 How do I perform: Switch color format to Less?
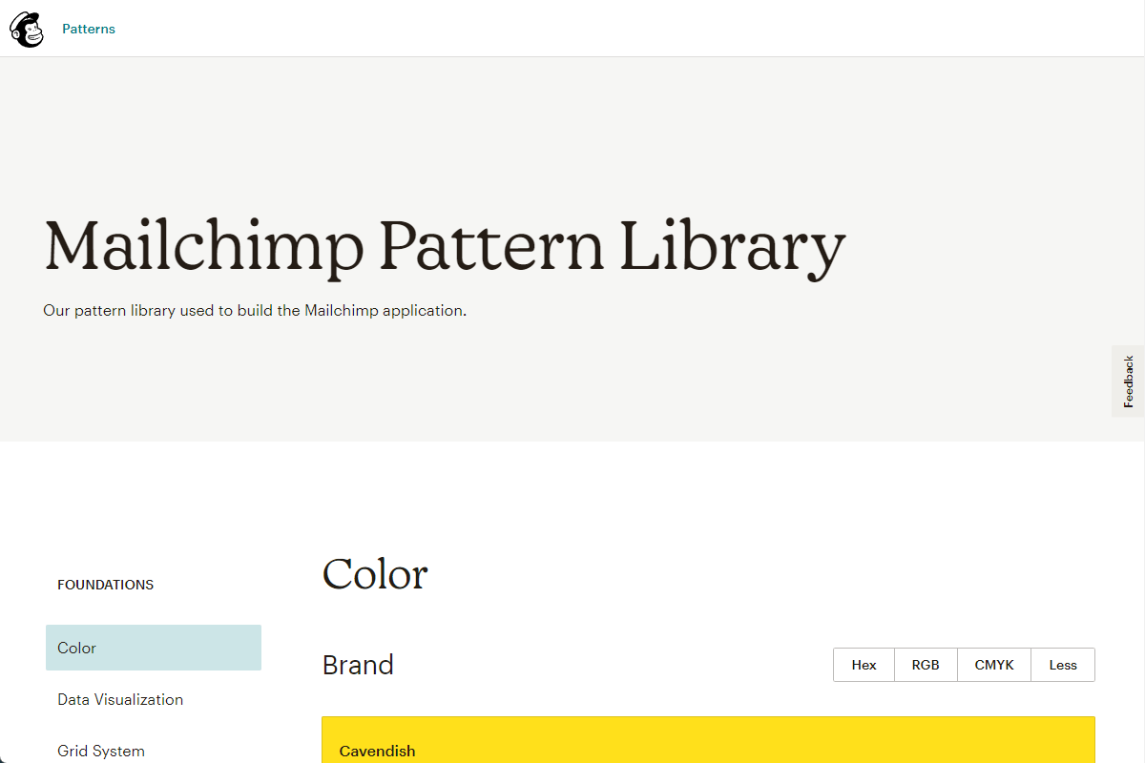click(x=1063, y=665)
